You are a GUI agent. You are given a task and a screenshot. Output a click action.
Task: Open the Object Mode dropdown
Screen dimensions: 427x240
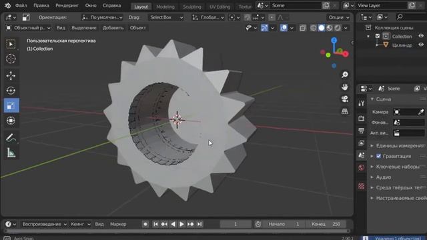pyautogui.click(x=28, y=28)
